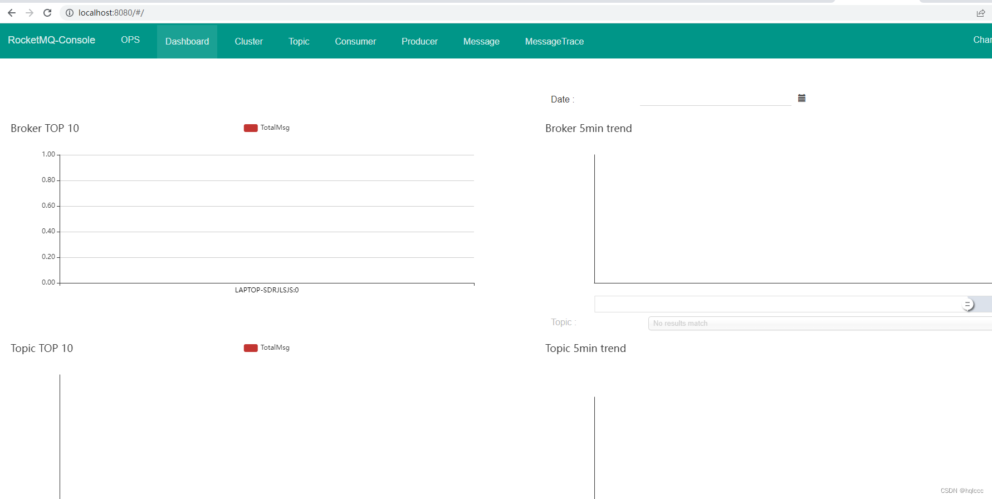Viewport: 992px width, 499px height.
Task: Open the Message tab
Action: (x=481, y=41)
